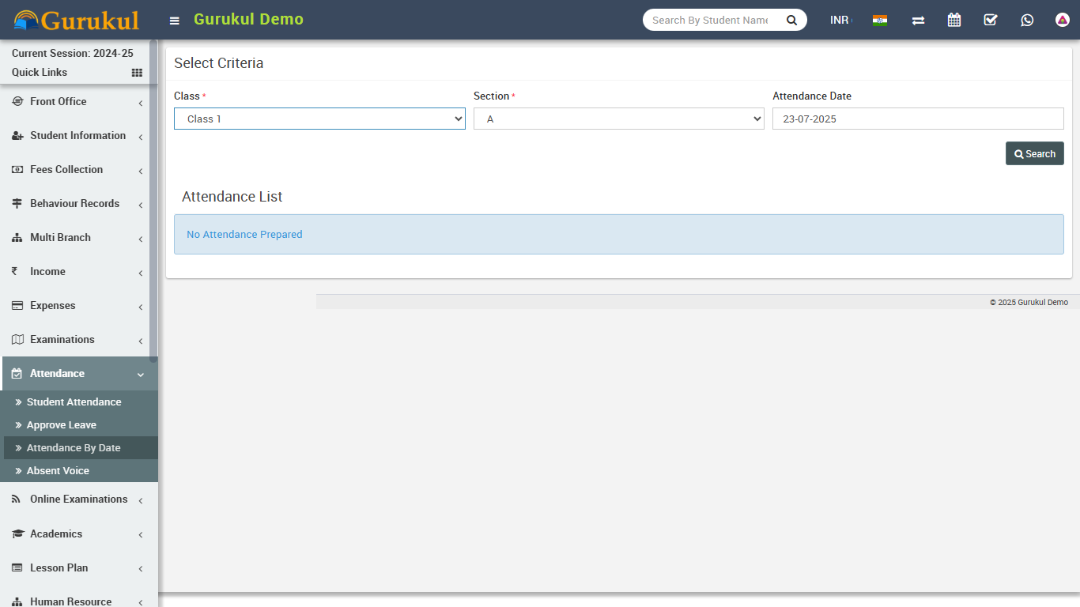The width and height of the screenshot is (1080, 607).
Task: Open the WhatsApp icon in header
Action: 1027,21
